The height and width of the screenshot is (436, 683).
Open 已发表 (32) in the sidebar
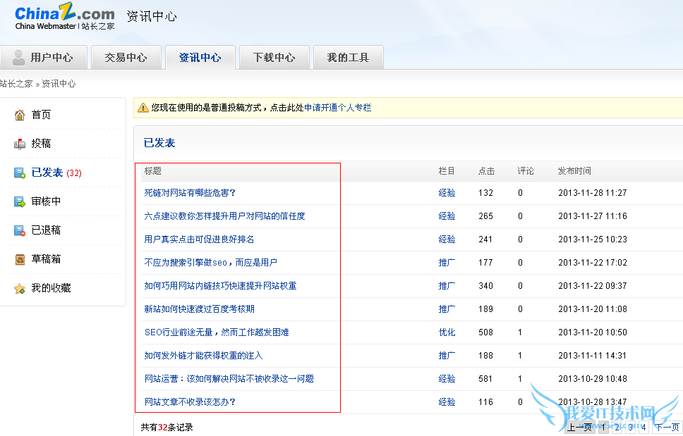coord(56,173)
